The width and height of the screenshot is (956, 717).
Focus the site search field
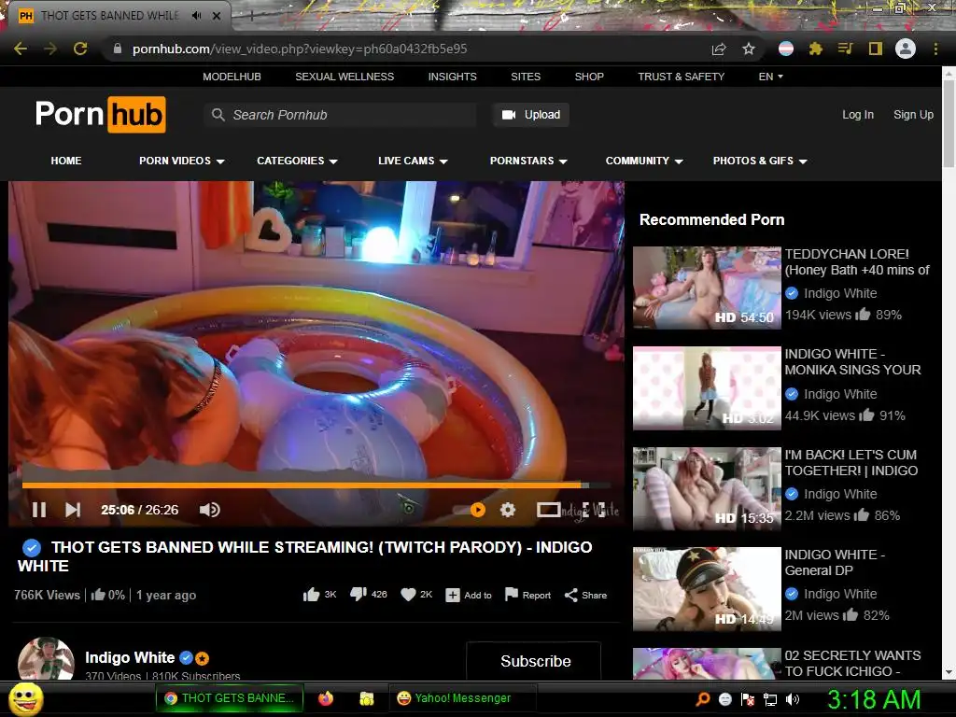click(x=340, y=115)
